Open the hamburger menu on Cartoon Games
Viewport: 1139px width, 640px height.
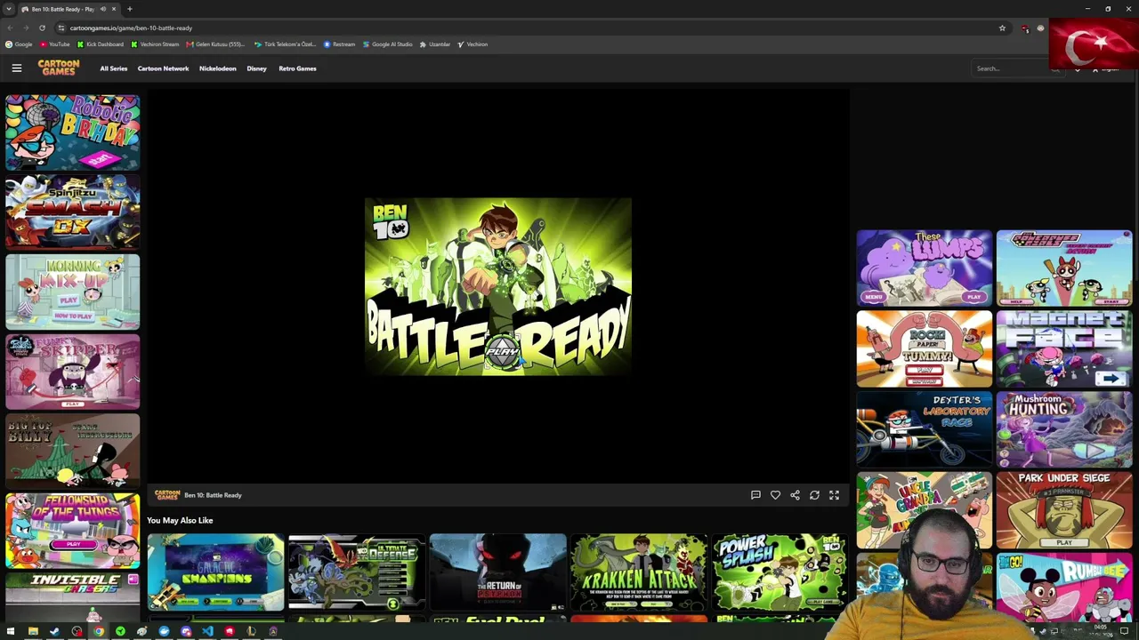click(x=16, y=68)
